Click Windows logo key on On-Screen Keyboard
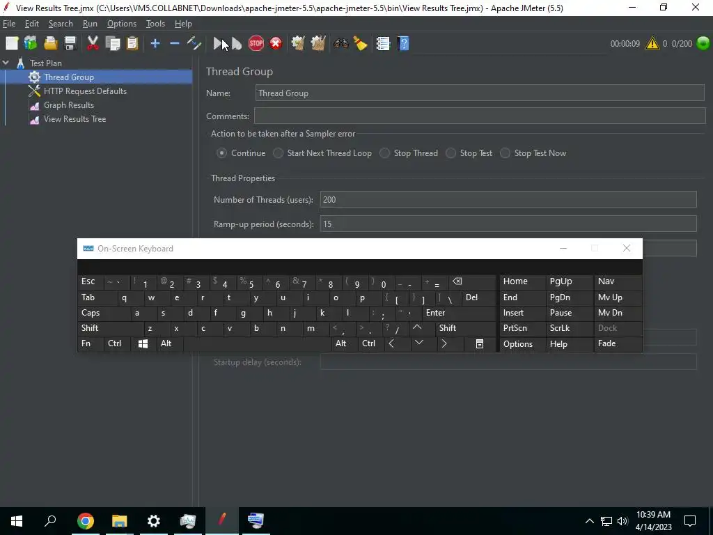 click(143, 344)
